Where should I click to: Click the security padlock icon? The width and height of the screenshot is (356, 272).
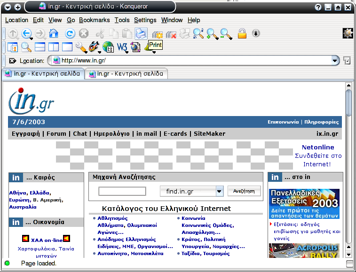click(242, 33)
